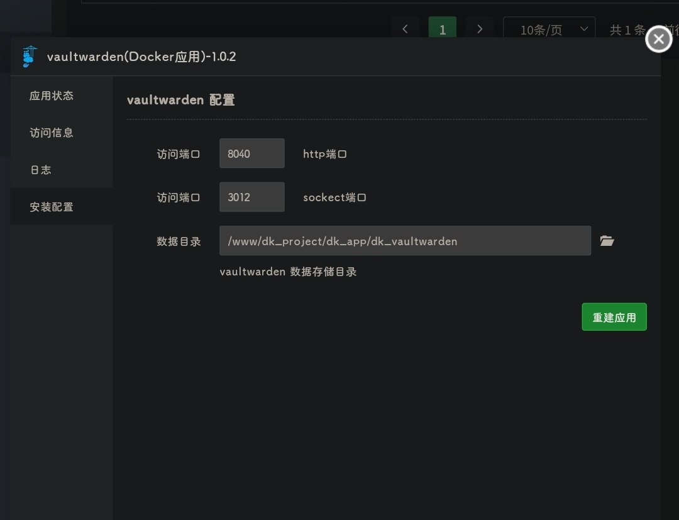Screen dimensions: 679x520
Task: Click the vaultwarden 配置 heading
Action: (x=180, y=99)
